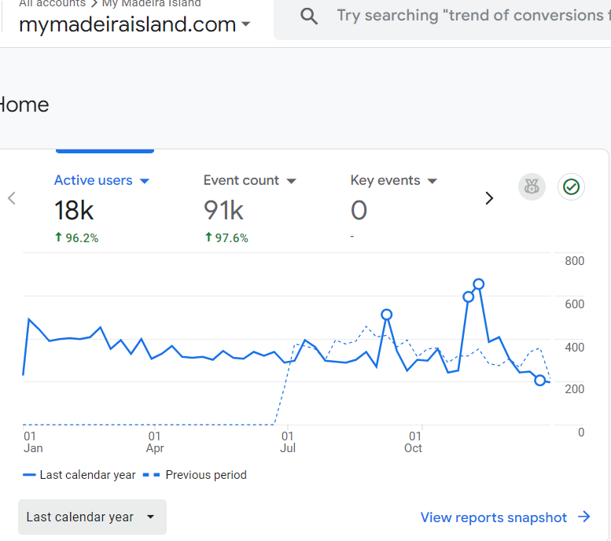Expand the Active users metric dropdown arrow
Viewport: 611px width, 541px height.
click(144, 181)
